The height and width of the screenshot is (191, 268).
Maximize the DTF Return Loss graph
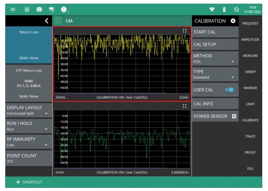(185, 106)
